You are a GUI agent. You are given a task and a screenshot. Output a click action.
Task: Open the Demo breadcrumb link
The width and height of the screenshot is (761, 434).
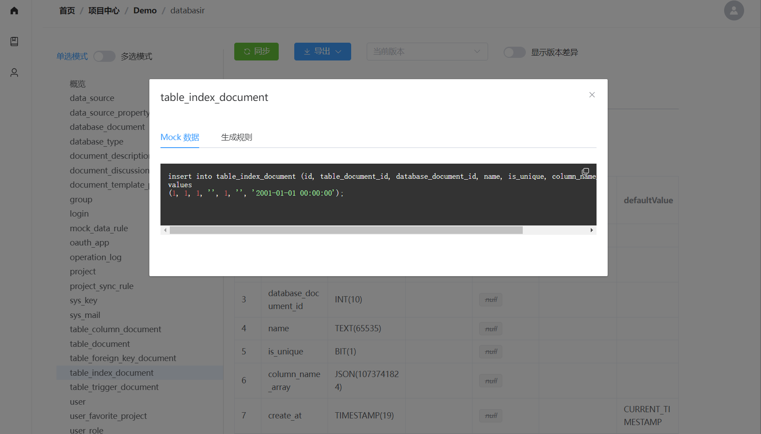pos(145,11)
